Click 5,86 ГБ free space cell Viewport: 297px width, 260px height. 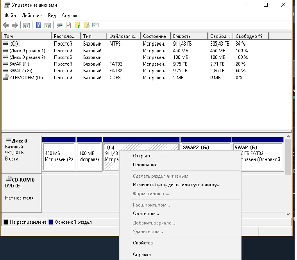pyautogui.click(x=217, y=71)
